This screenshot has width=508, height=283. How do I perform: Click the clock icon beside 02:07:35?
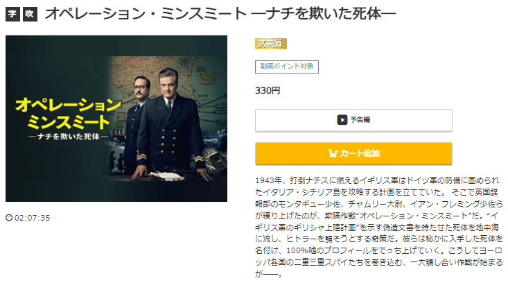click(9, 218)
